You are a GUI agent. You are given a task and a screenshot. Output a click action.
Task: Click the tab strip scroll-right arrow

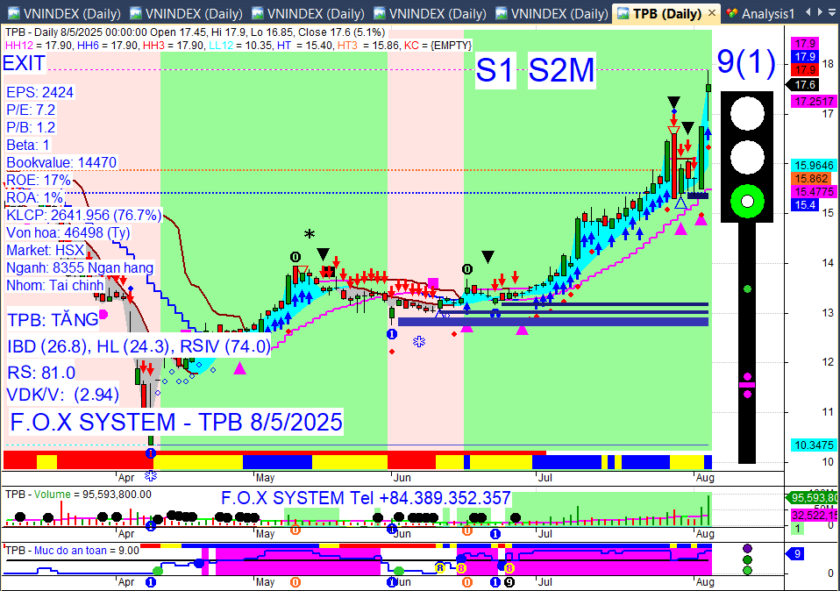820,11
